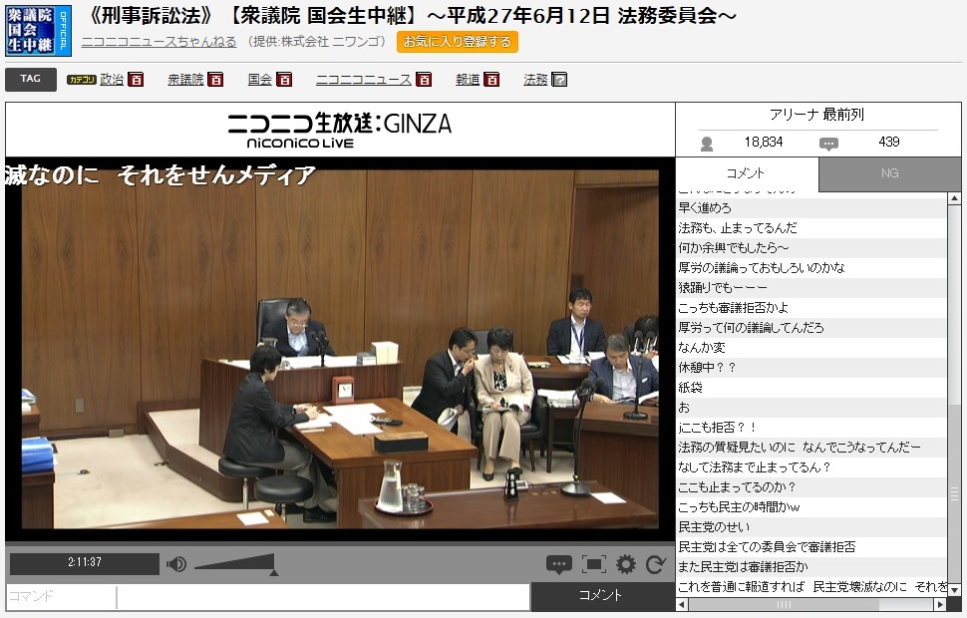Click the 衆議院 国会生中継 official channel thumbnail
The height and width of the screenshot is (618, 967).
[38, 30]
